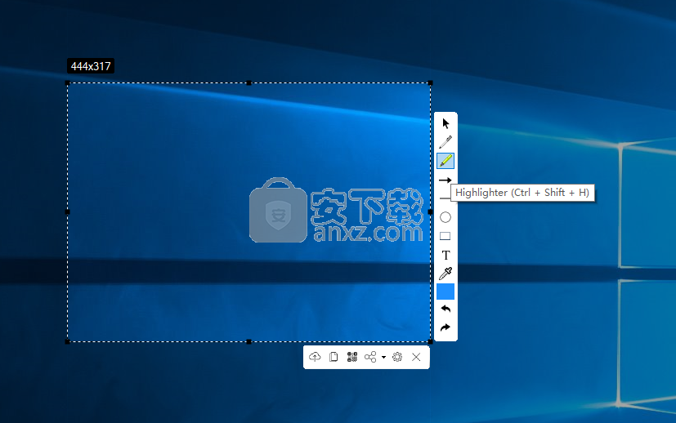
Task: Select the Text T tool
Action: pos(445,255)
